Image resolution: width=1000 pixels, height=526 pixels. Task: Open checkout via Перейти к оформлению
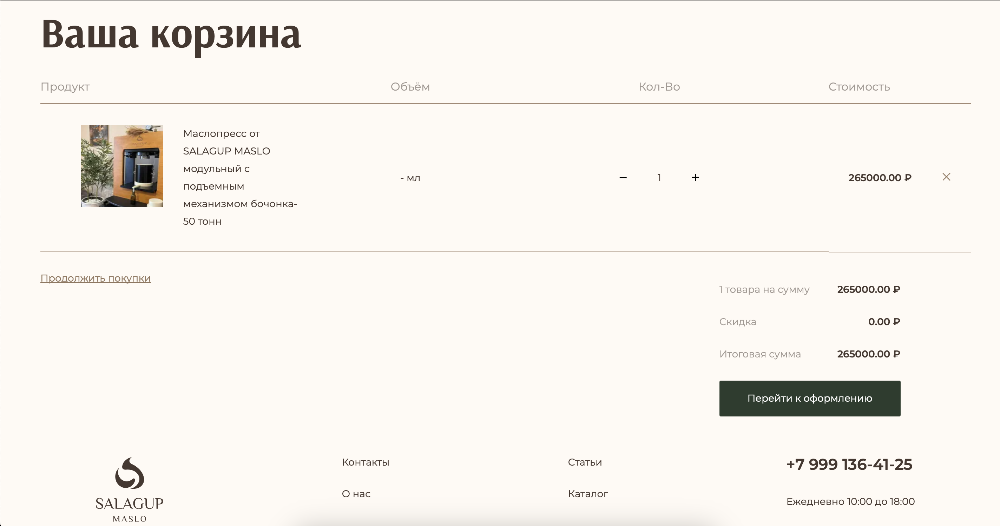(809, 398)
